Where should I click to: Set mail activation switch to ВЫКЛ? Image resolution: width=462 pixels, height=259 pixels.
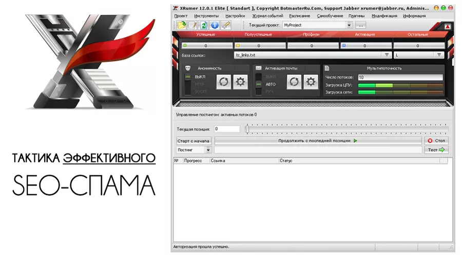[x=271, y=77]
